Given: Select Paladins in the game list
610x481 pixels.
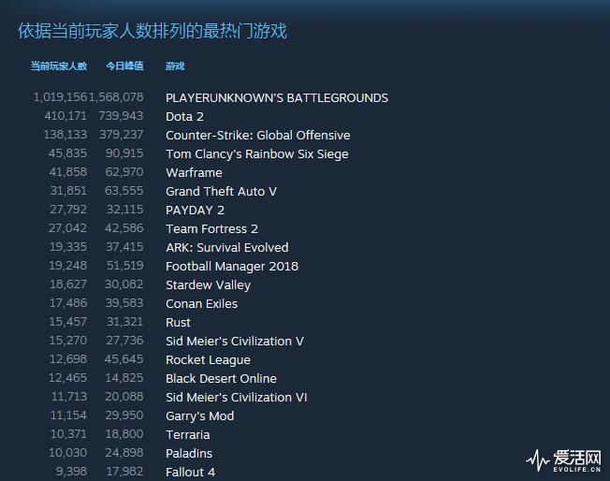Looking at the screenshot, I should click(189, 453).
